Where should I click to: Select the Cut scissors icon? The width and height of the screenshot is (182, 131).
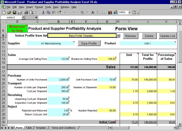43,12
